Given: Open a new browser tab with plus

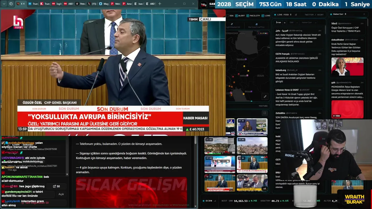Looking at the screenshot, I should pyautogui.click(x=160, y=4).
